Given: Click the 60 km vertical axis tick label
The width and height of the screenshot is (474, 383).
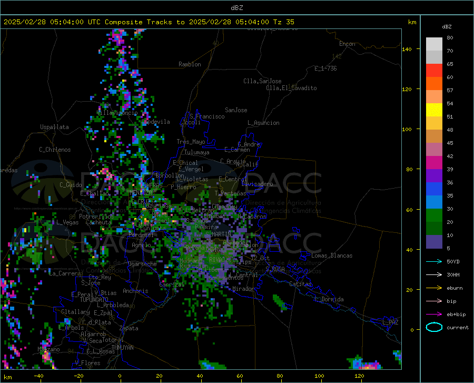Looking at the screenshot, I should 409,210.
